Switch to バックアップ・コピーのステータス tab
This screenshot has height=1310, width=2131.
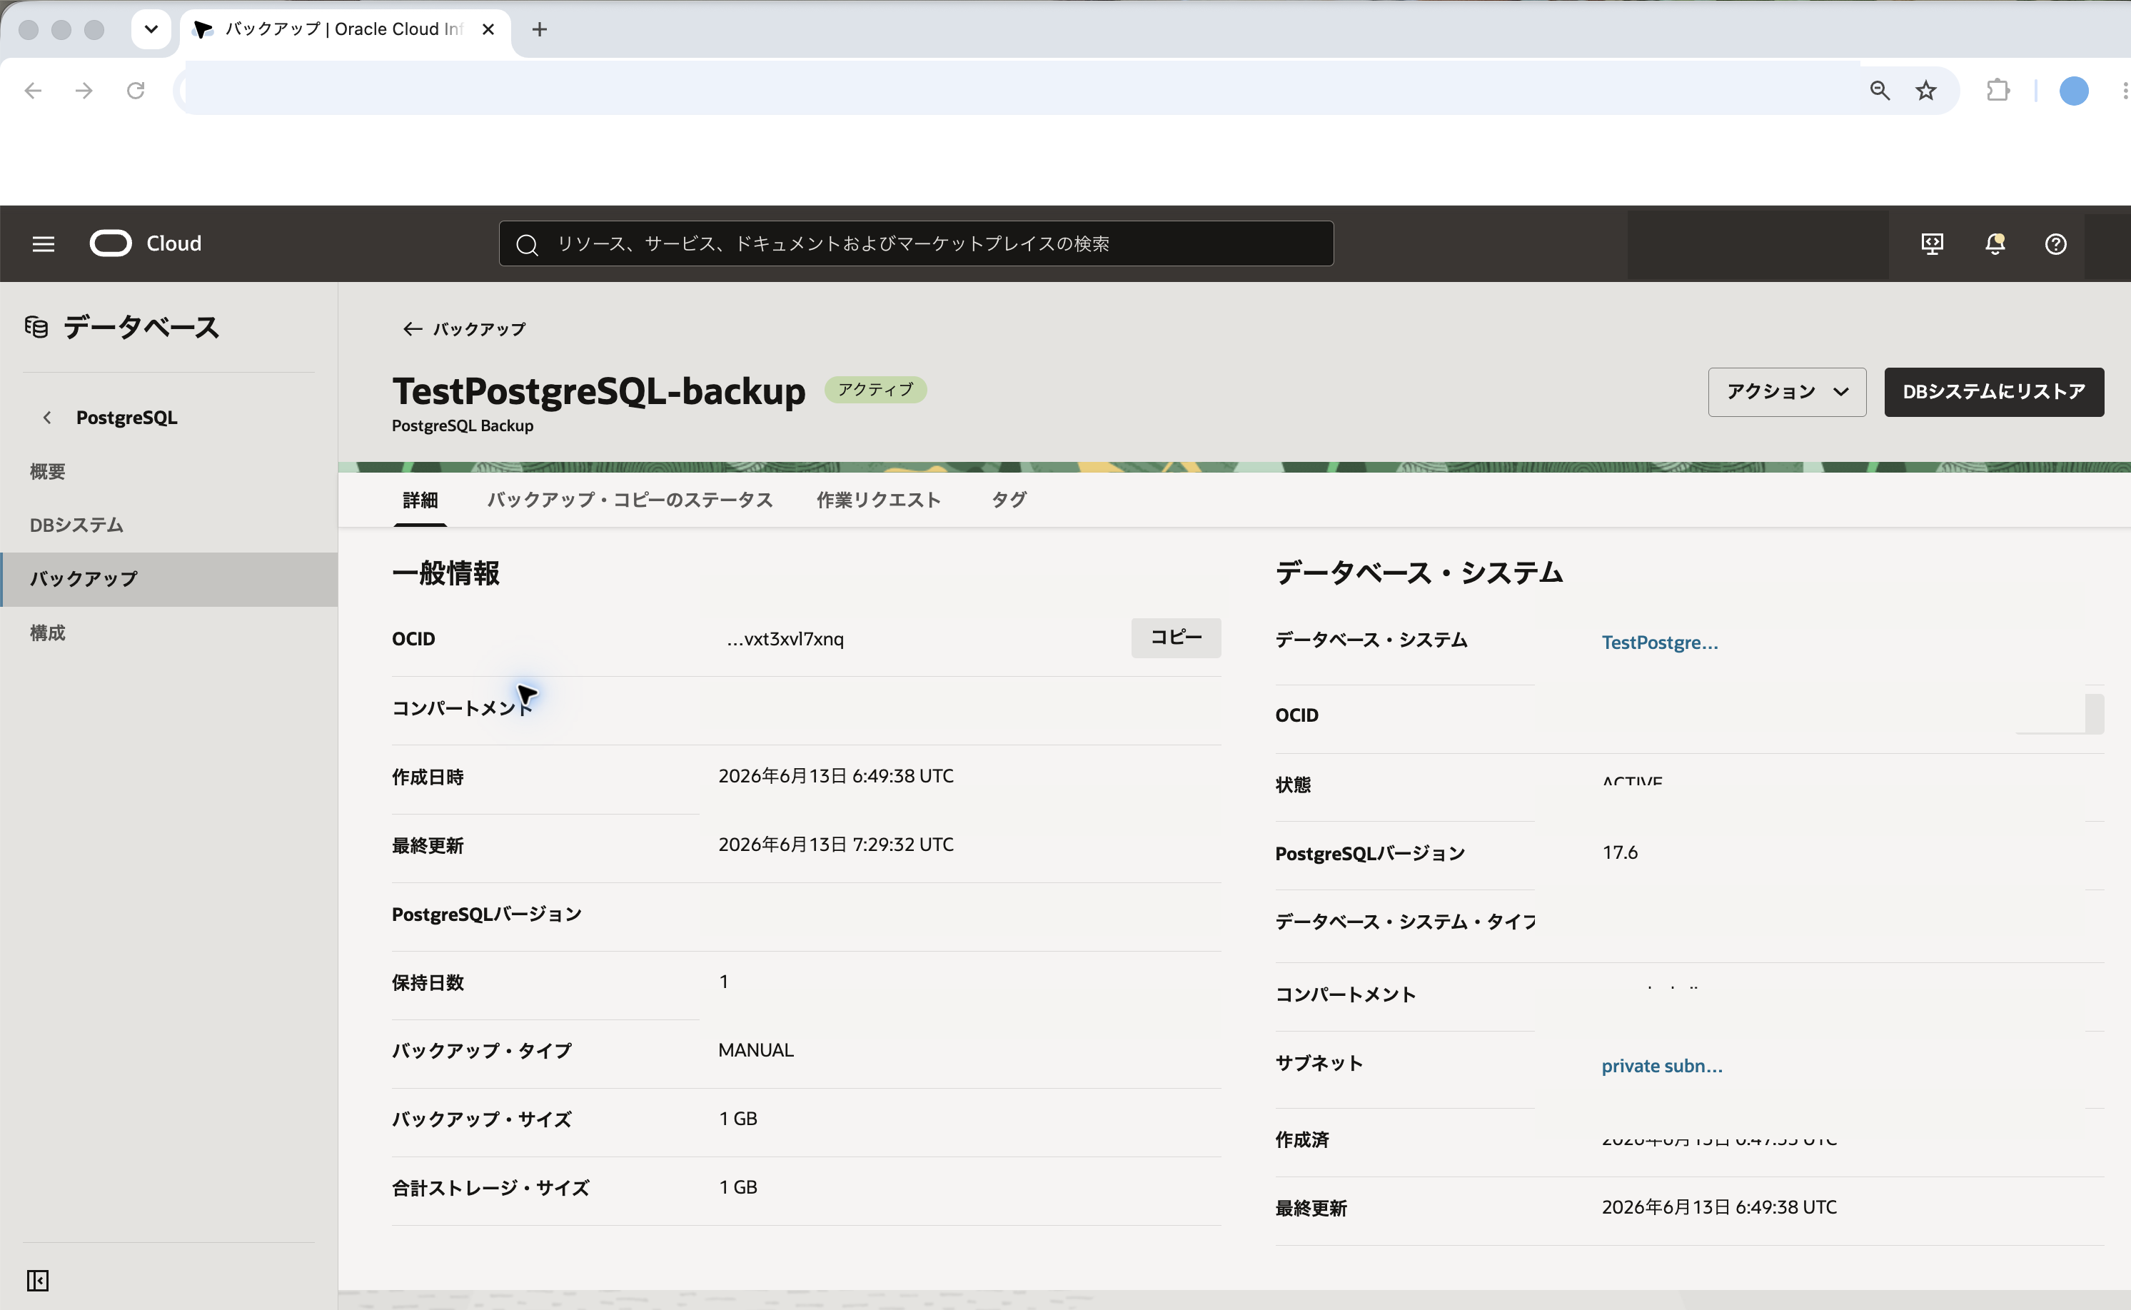630,500
